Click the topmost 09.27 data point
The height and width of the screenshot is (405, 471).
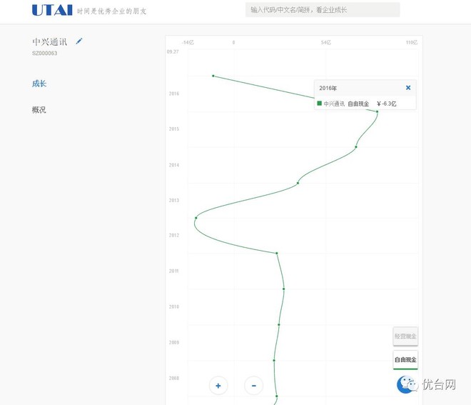[213, 76]
